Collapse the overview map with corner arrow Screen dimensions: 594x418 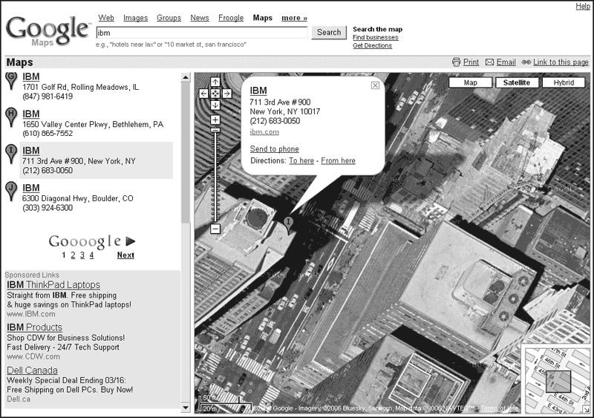point(587,409)
